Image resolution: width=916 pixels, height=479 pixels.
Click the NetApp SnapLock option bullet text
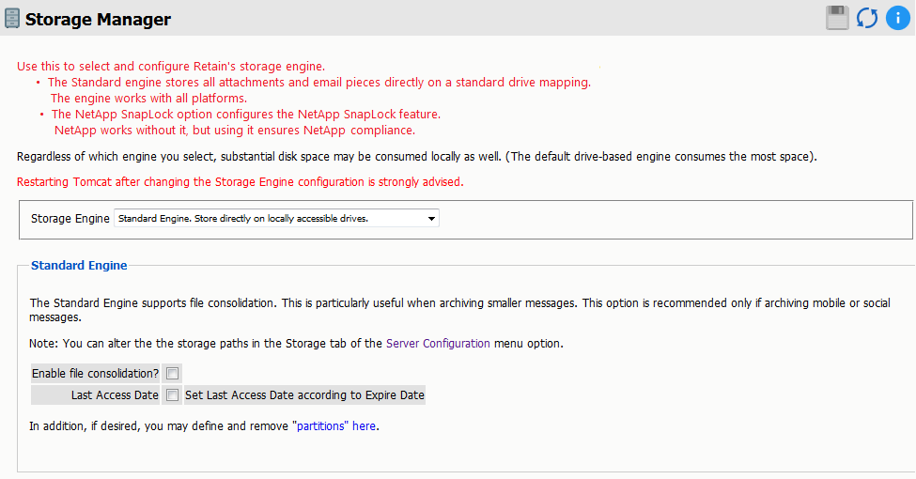[245, 115]
